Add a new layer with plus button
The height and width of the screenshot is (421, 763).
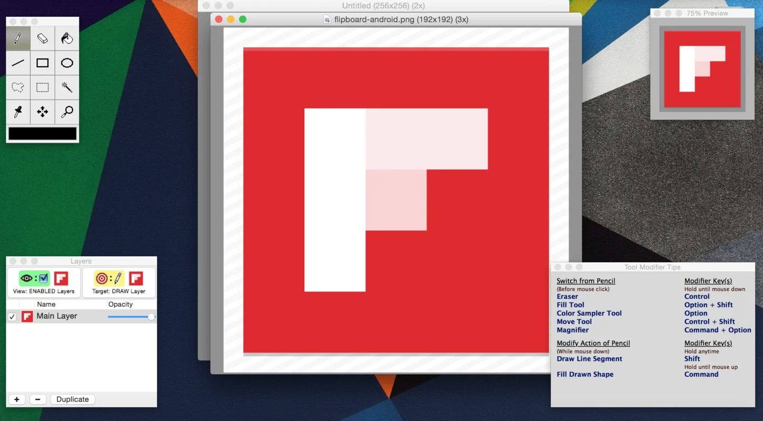tap(17, 399)
